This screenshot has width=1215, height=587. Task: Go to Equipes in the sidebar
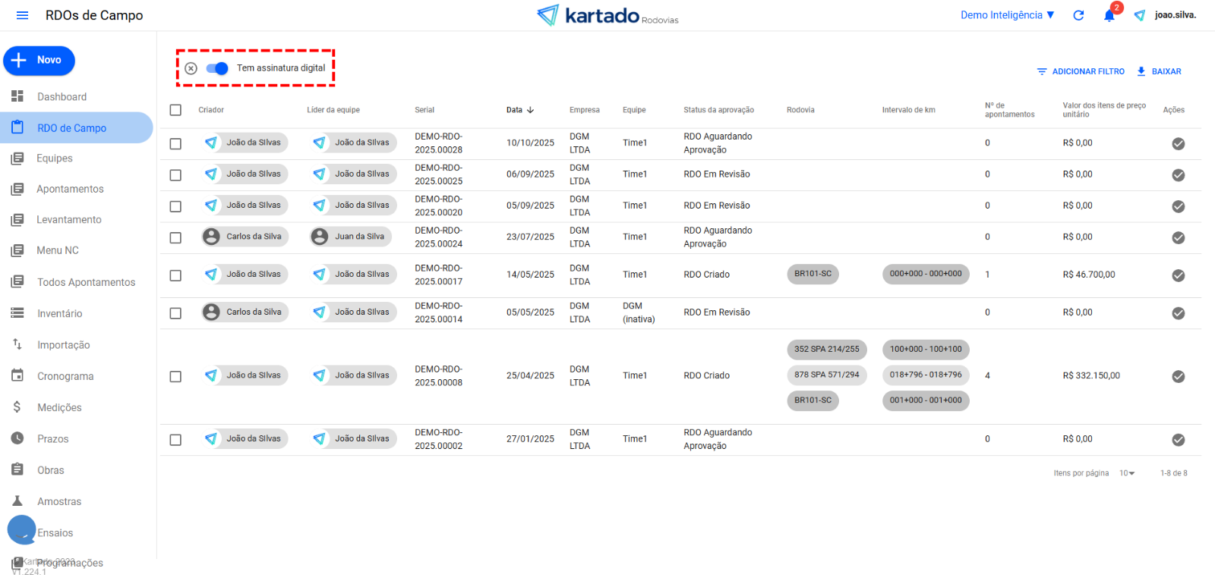[55, 159]
